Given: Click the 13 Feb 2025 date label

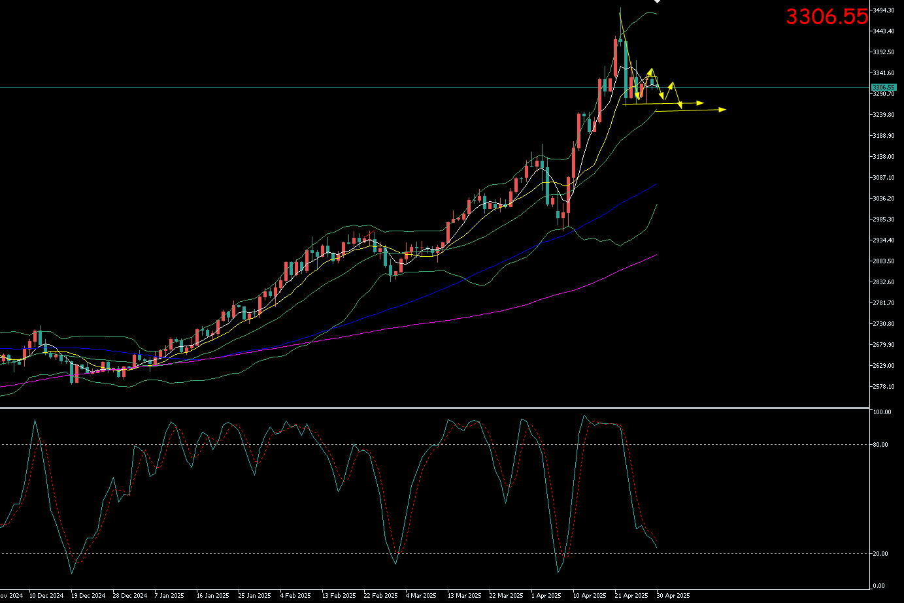Looking at the screenshot, I should click(x=339, y=596).
